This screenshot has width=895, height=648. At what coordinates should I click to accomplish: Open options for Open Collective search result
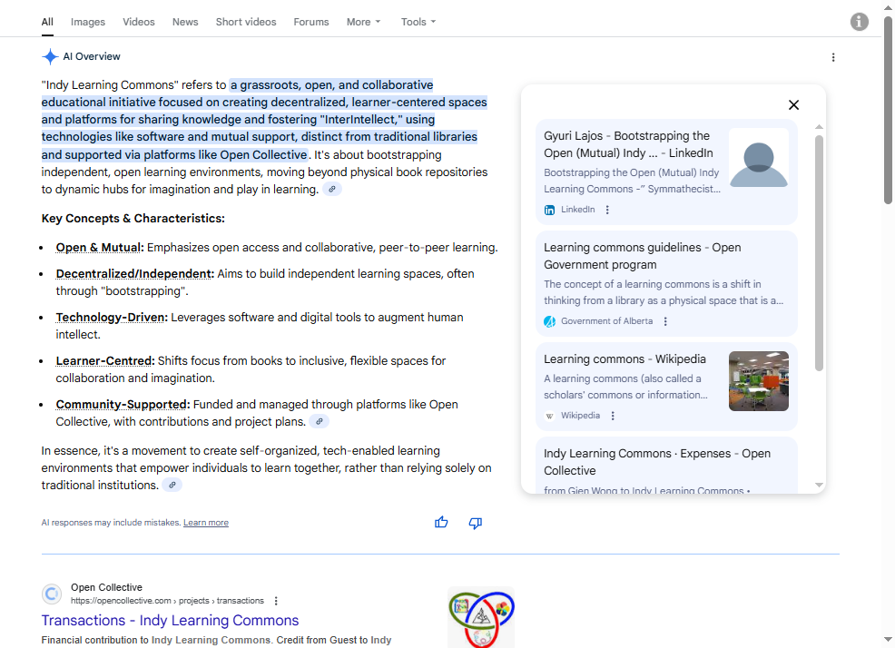[276, 601]
